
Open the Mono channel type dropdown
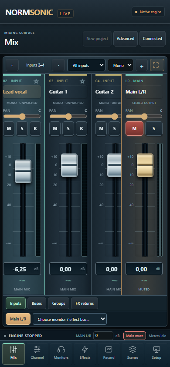click(x=120, y=65)
